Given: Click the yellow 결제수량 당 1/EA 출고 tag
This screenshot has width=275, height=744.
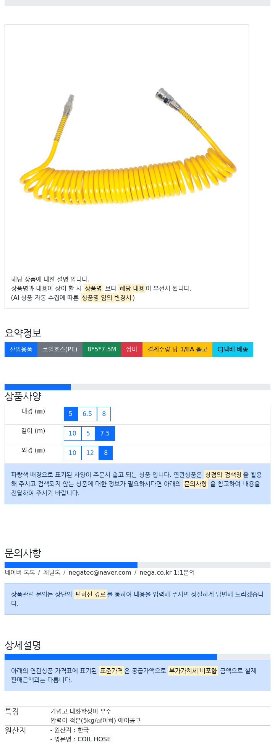Looking at the screenshot, I should coord(177,349).
